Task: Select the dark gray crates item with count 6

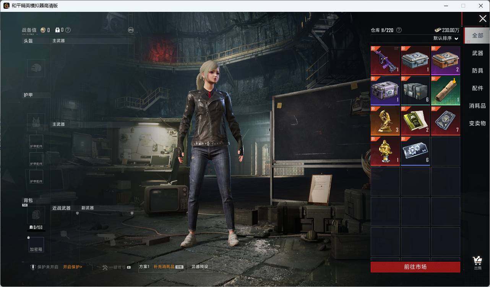Action: [415, 91]
